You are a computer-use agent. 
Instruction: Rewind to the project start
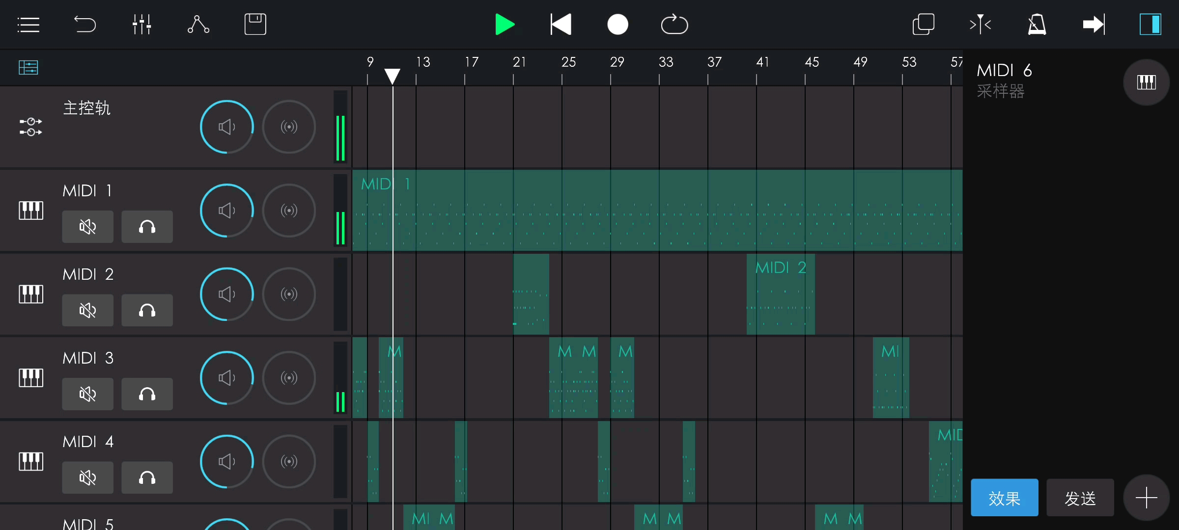[561, 25]
